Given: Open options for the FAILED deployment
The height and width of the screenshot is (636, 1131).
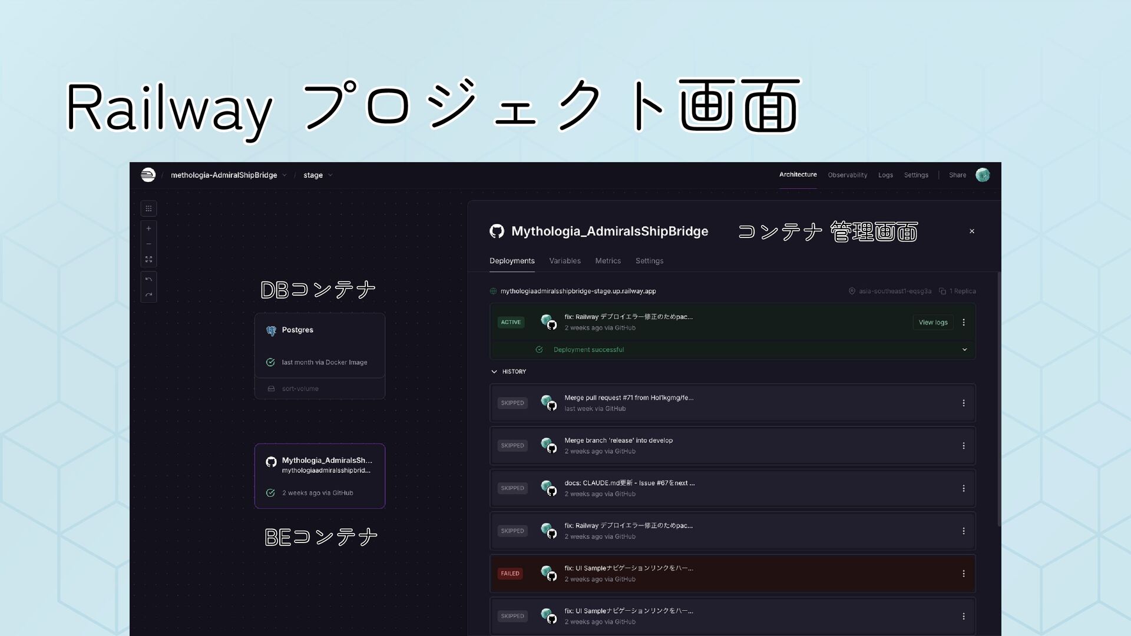Looking at the screenshot, I should pyautogui.click(x=964, y=574).
